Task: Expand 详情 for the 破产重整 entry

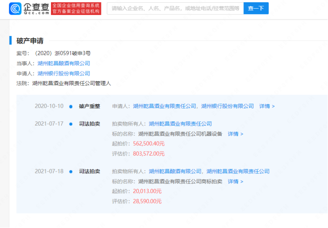Action: tap(267, 106)
